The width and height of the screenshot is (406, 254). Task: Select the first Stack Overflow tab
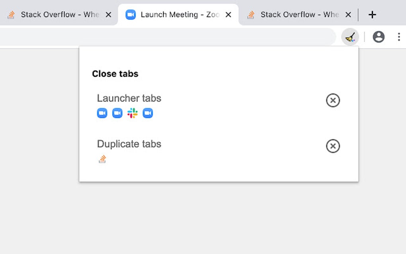point(56,14)
